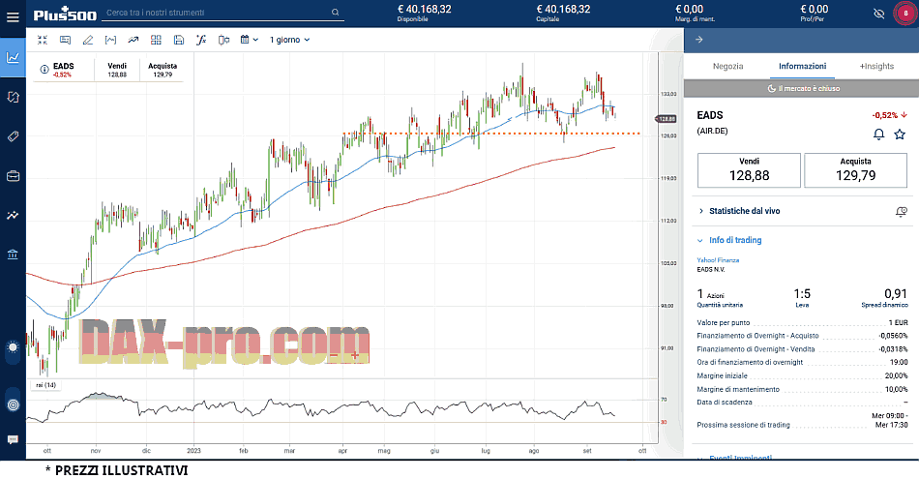919x479 pixels.
Task: Switch to the +Insights tab
Action: [876, 66]
